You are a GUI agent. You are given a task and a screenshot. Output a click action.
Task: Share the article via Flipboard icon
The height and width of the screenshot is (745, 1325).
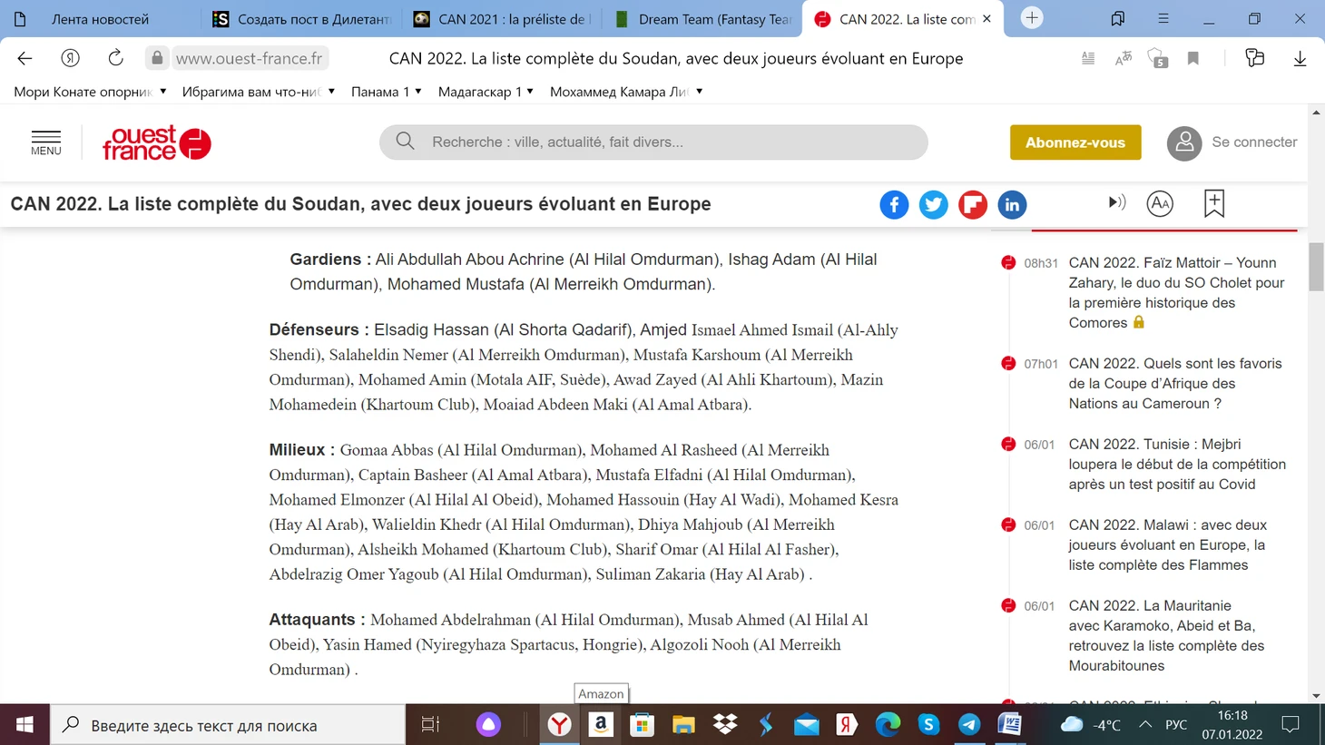pos(972,205)
